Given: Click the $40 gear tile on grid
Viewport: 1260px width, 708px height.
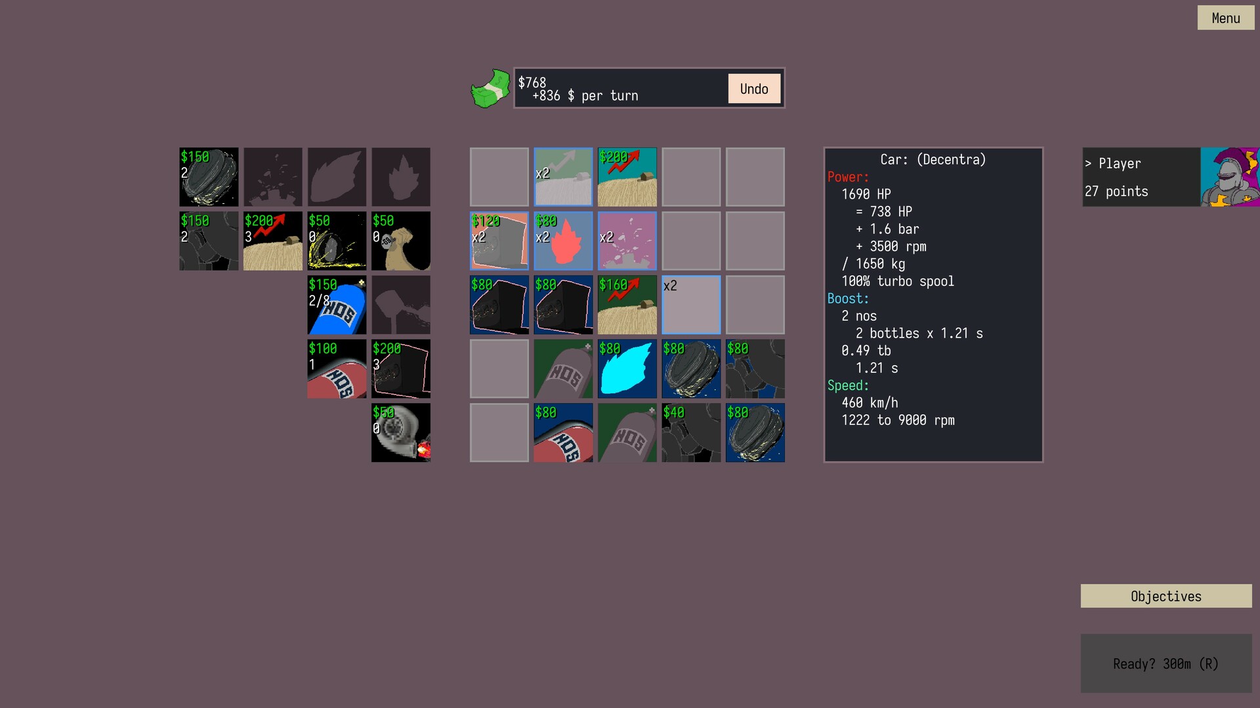Looking at the screenshot, I should coord(691,433).
